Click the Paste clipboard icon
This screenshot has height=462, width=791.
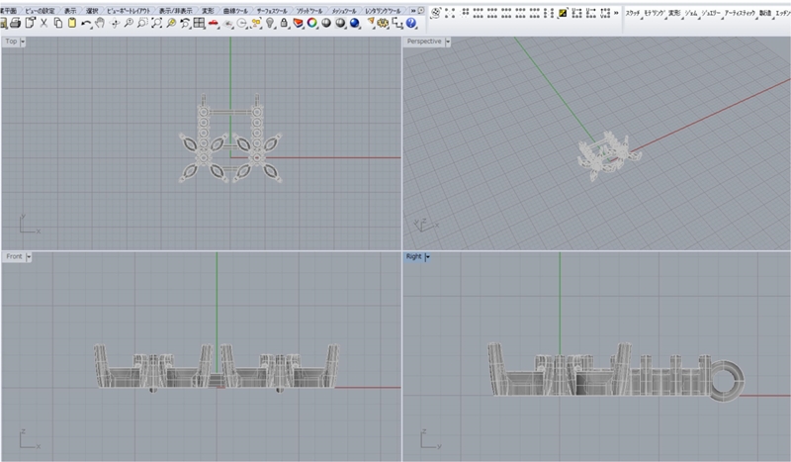[72, 23]
